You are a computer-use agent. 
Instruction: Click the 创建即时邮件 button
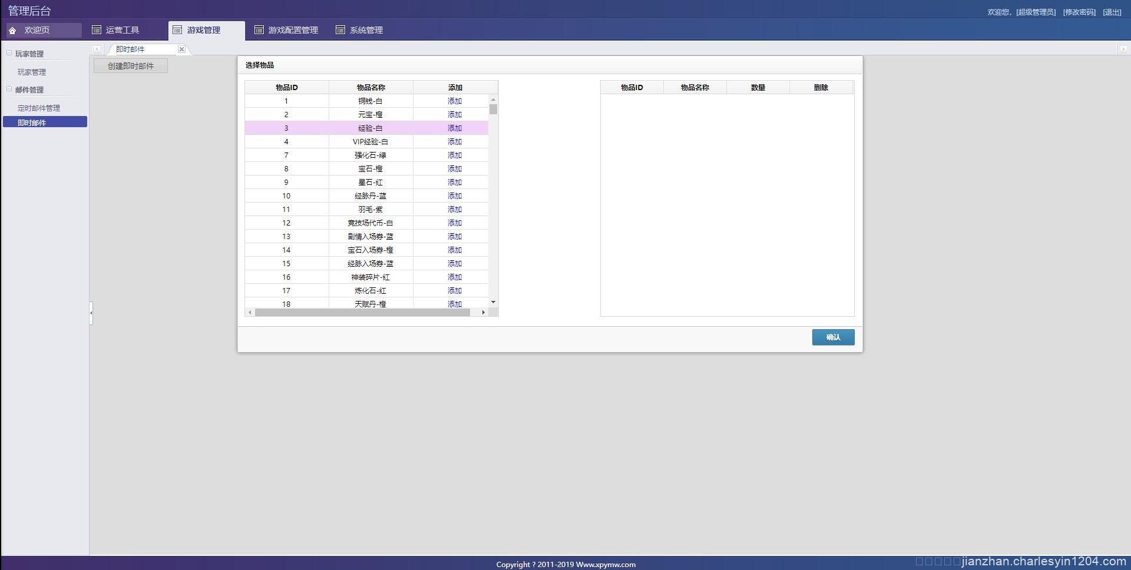point(131,66)
